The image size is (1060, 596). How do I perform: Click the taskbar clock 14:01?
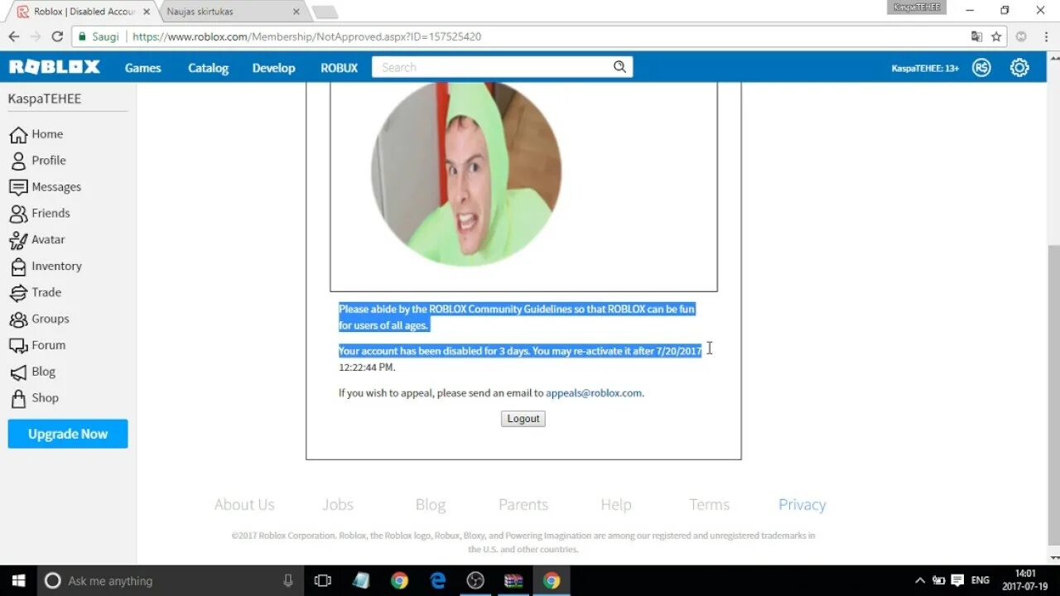(x=1025, y=573)
